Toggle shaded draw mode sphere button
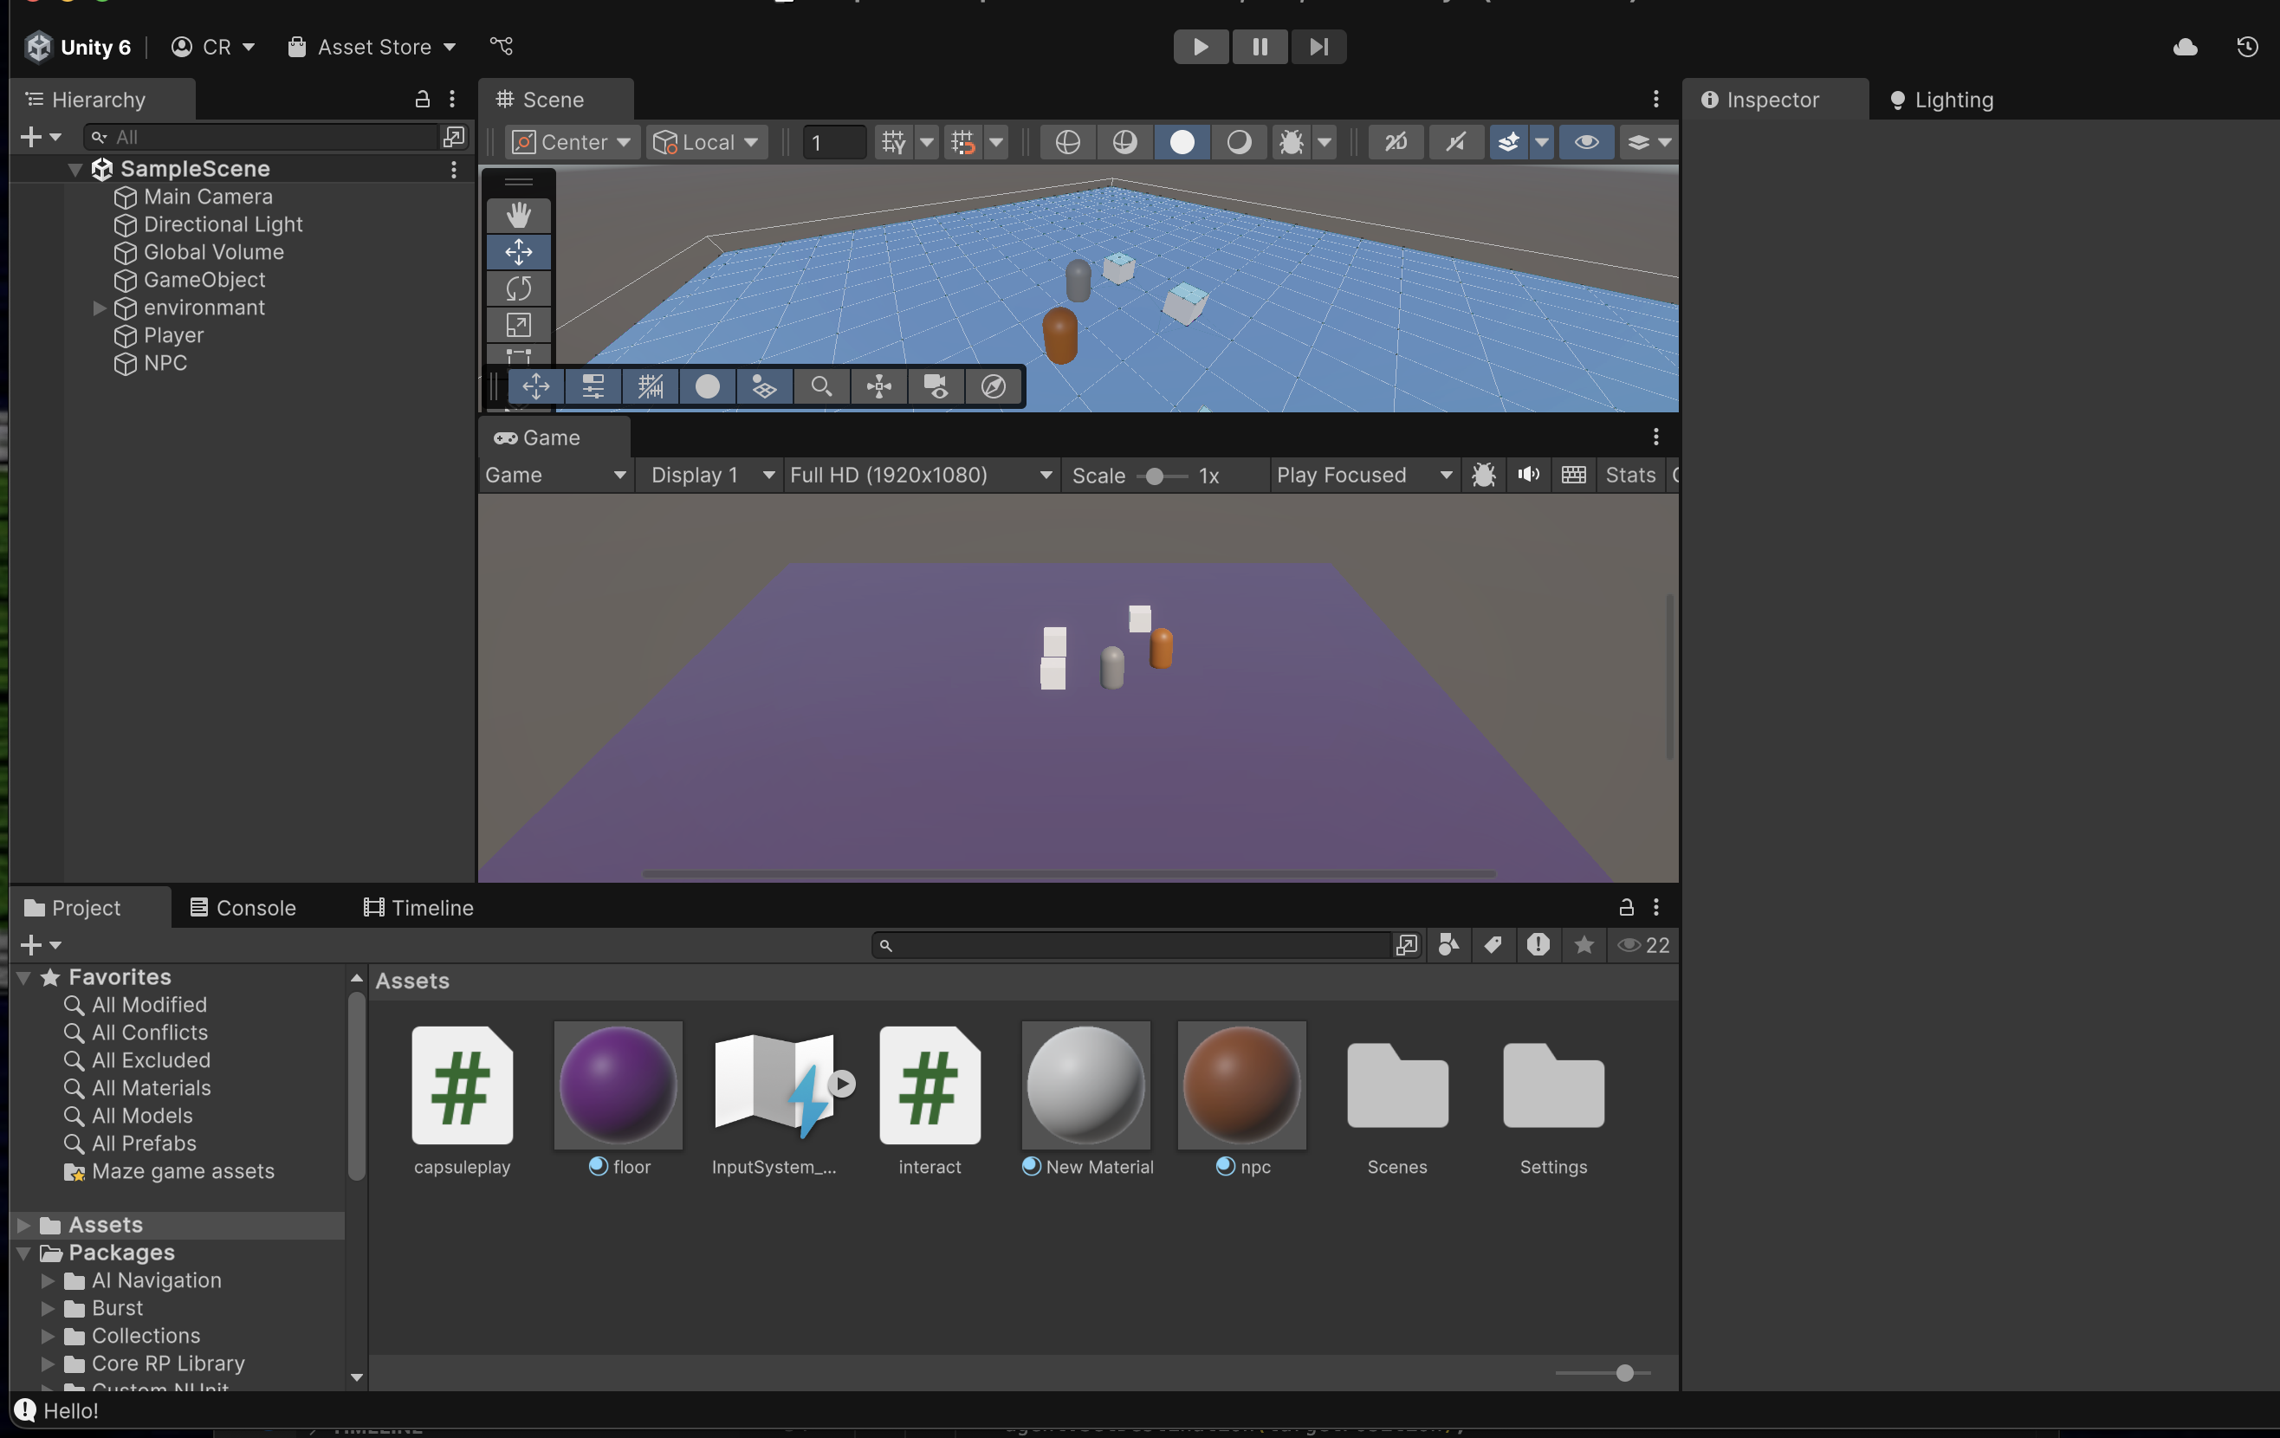This screenshot has width=2280, height=1438. pyautogui.click(x=1182, y=142)
